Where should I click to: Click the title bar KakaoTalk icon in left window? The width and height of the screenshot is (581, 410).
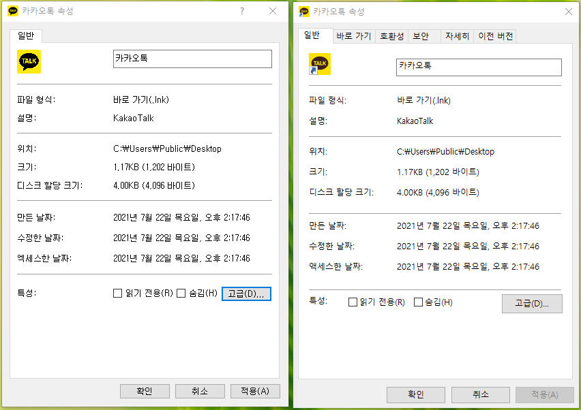13,11
